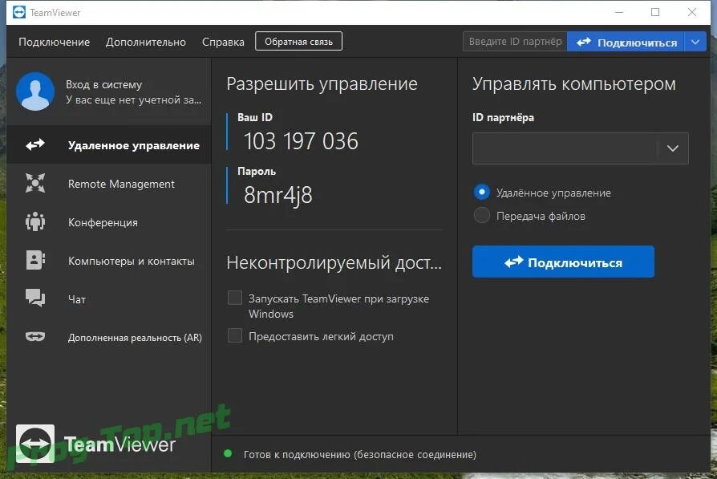Click the large blue Подключиться button
This screenshot has width=717, height=479.
click(x=563, y=262)
